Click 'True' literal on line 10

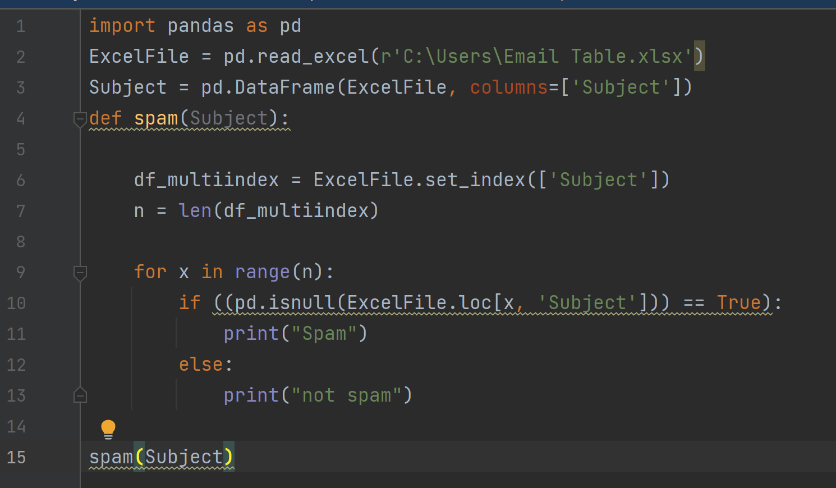(x=739, y=303)
